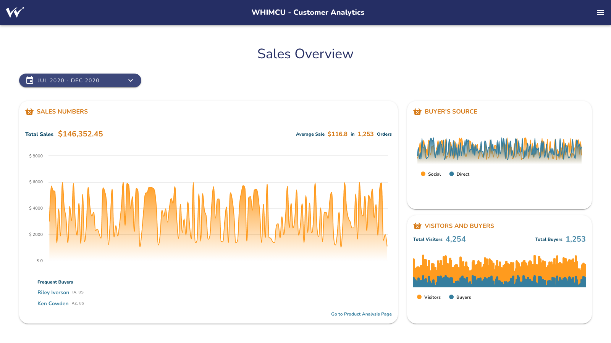Image resolution: width=611 pixels, height=343 pixels.
Task: Click the sales area chart
Action: 218,221
